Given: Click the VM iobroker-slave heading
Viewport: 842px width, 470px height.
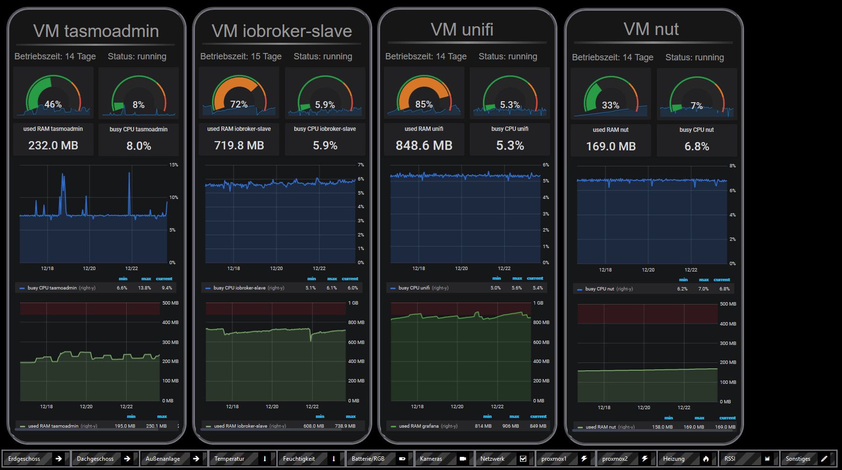Looking at the screenshot, I should coord(282,31).
